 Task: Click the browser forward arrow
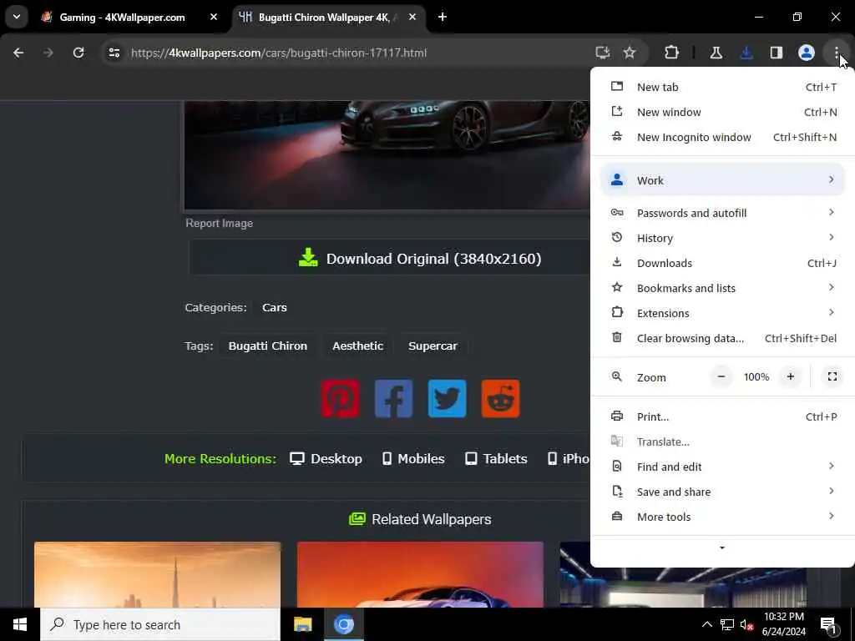48,53
